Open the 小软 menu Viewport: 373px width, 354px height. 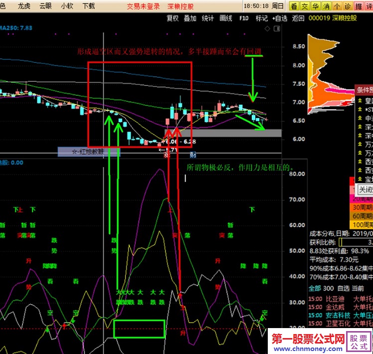(x=67, y=5)
